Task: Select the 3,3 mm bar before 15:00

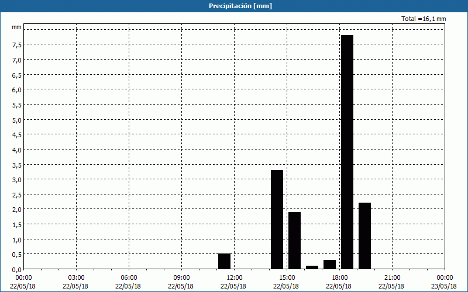Action: pos(277,220)
